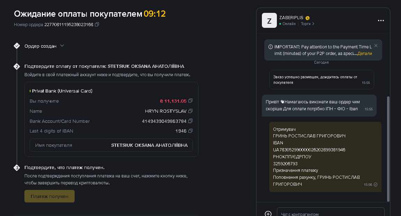Click the plus attachment icon in chat
401x216 pixels.
268,214
